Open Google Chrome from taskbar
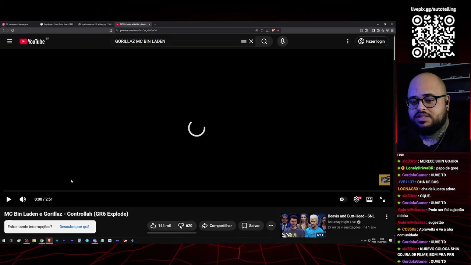Viewport: 471px width, 265px height. click(x=42, y=241)
